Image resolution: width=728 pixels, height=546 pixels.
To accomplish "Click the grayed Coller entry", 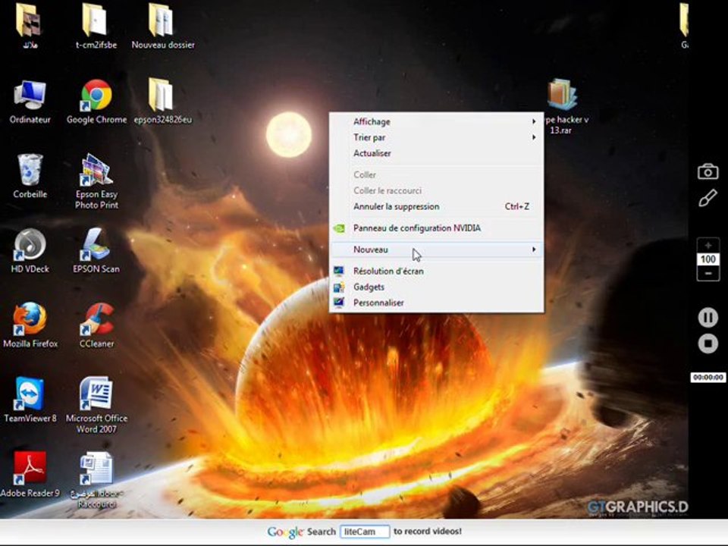I will 437,175.
